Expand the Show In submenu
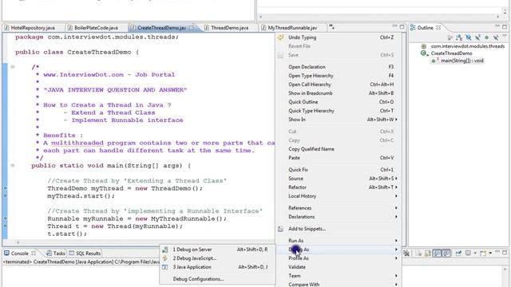The width and height of the screenshot is (511, 287). click(x=339, y=120)
